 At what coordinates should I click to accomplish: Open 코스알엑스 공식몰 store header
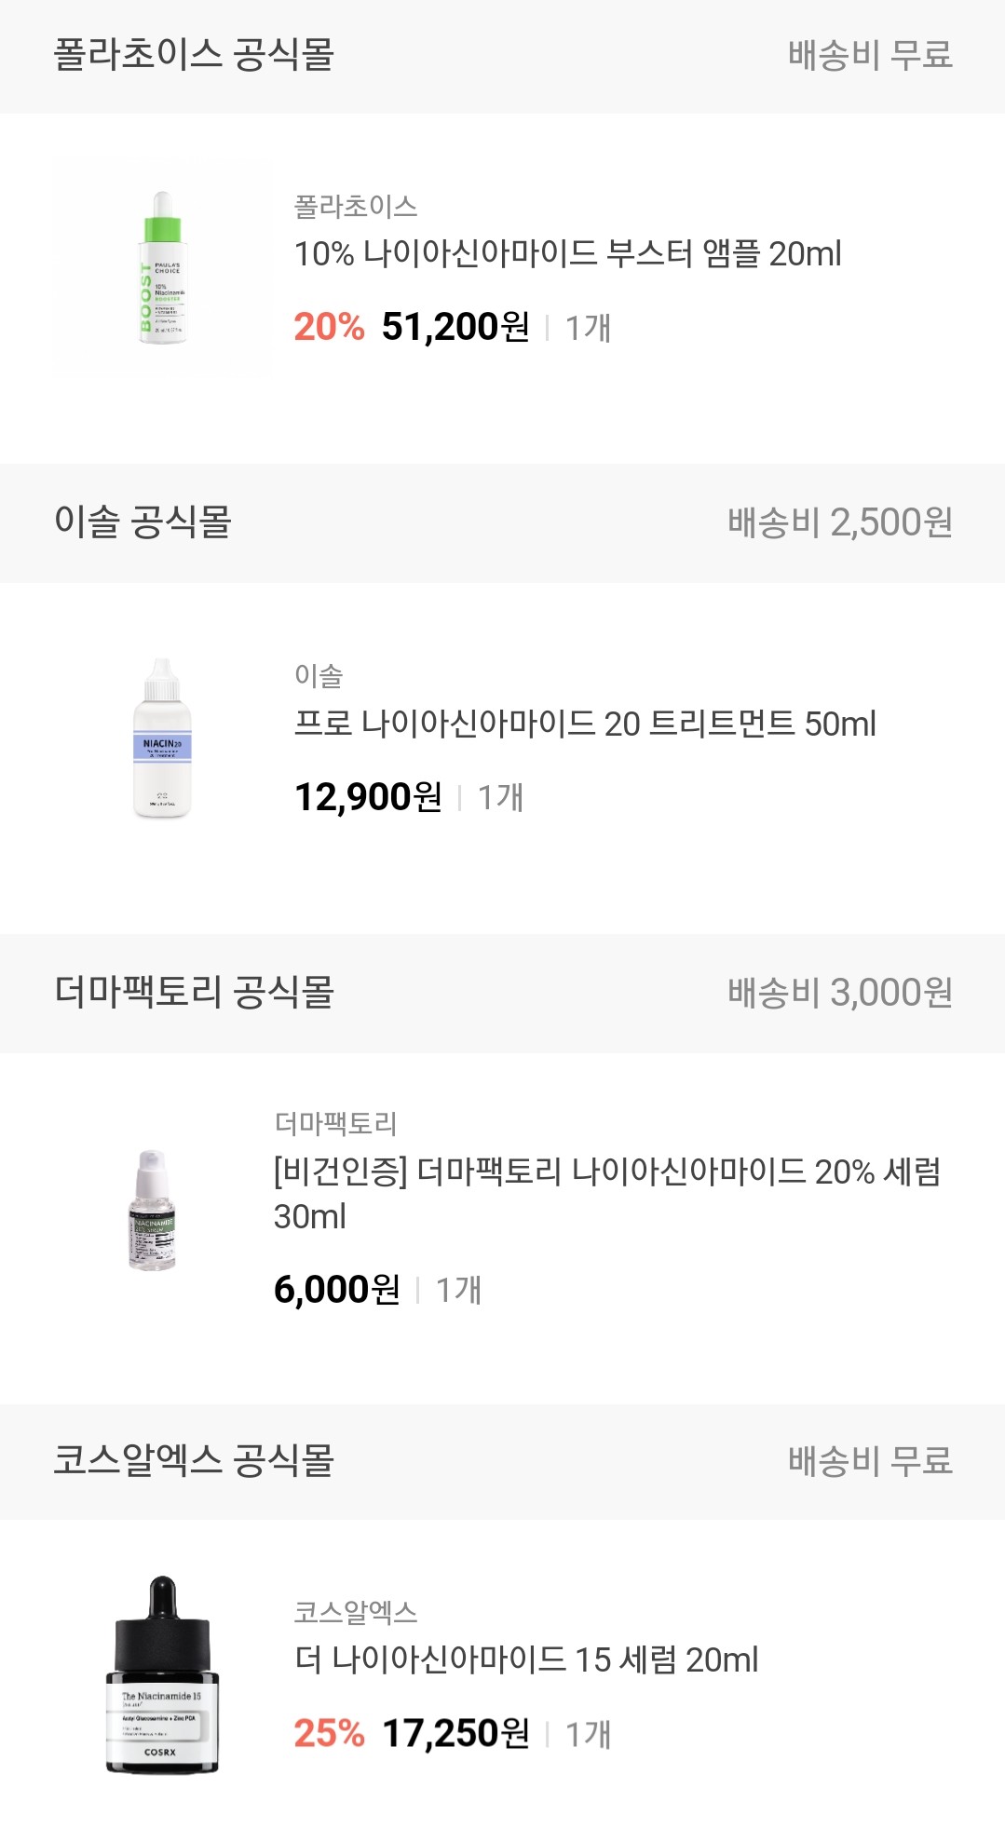(x=194, y=1460)
